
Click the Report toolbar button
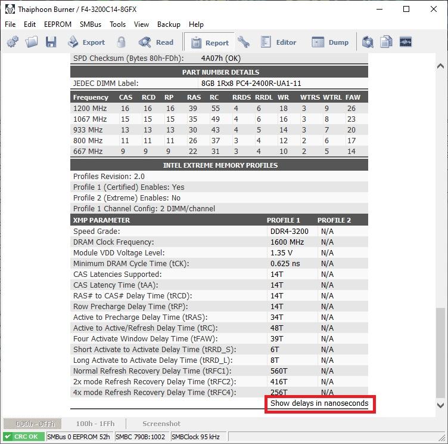tap(210, 42)
